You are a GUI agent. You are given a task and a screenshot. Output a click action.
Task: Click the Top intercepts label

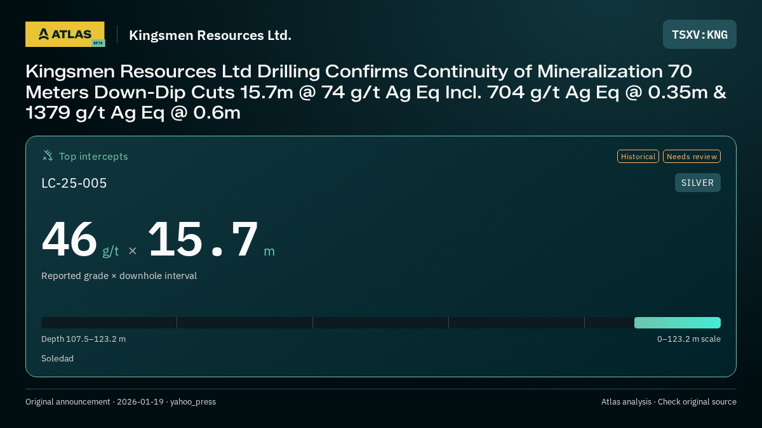pyautogui.click(x=93, y=156)
